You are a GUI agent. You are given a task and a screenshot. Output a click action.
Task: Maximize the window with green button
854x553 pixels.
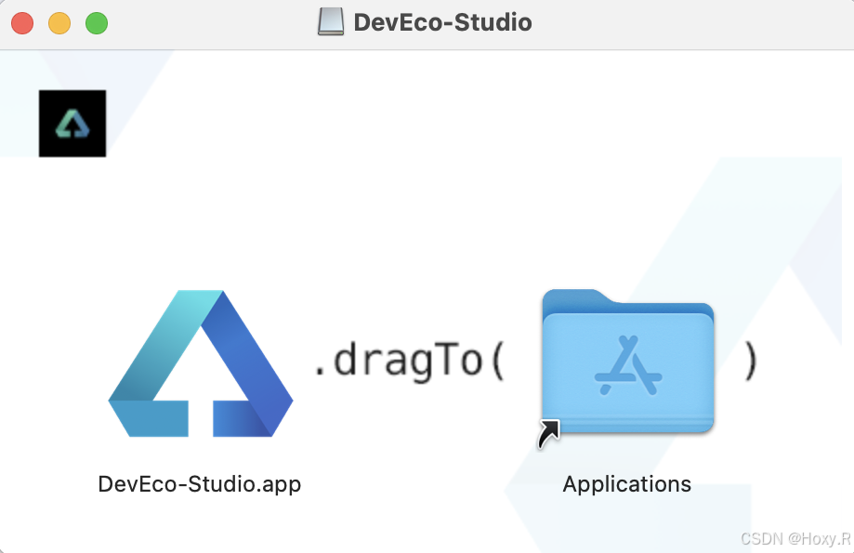[x=97, y=23]
